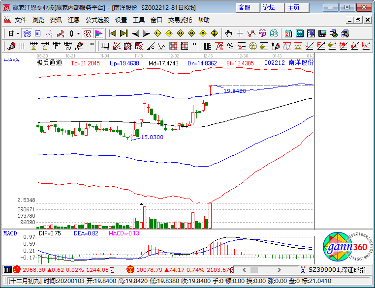Click yellow diamond right-arrow icon
This screenshot has height=288, width=375.
169,33
